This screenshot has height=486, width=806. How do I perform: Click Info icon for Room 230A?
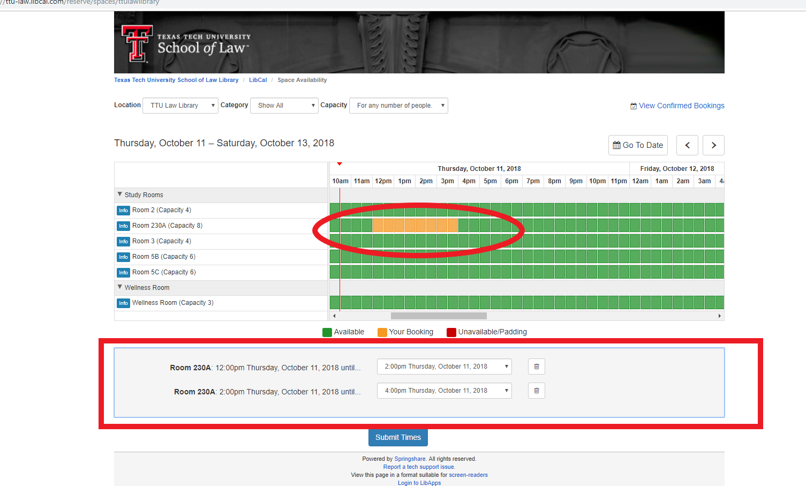pyautogui.click(x=123, y=226)
